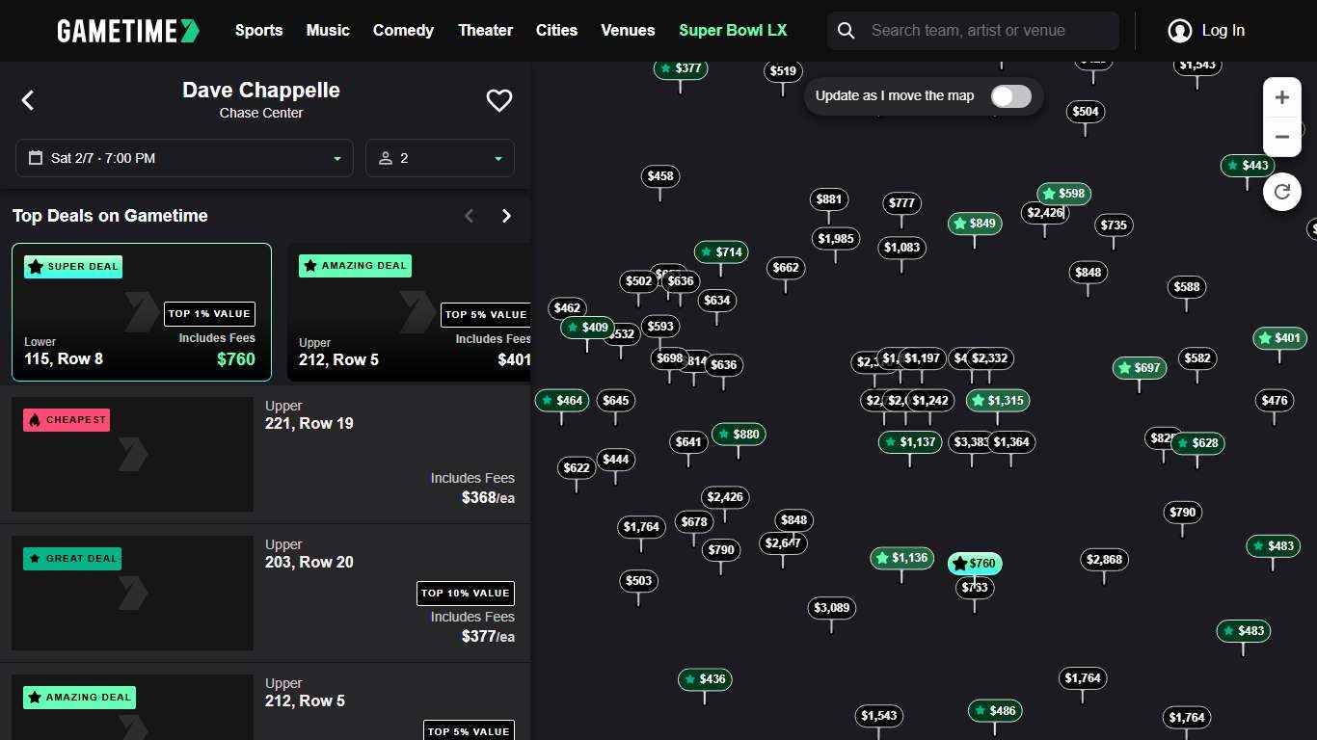Reset the map with refresh icon
The width and height of the screenshot is (1317, 740).
click(x=1281, y=192)
